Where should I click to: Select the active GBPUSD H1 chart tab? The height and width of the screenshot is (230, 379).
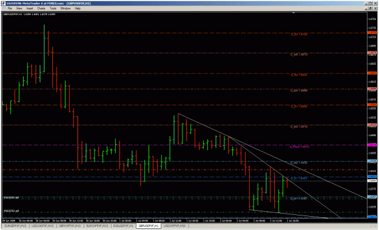149,226
